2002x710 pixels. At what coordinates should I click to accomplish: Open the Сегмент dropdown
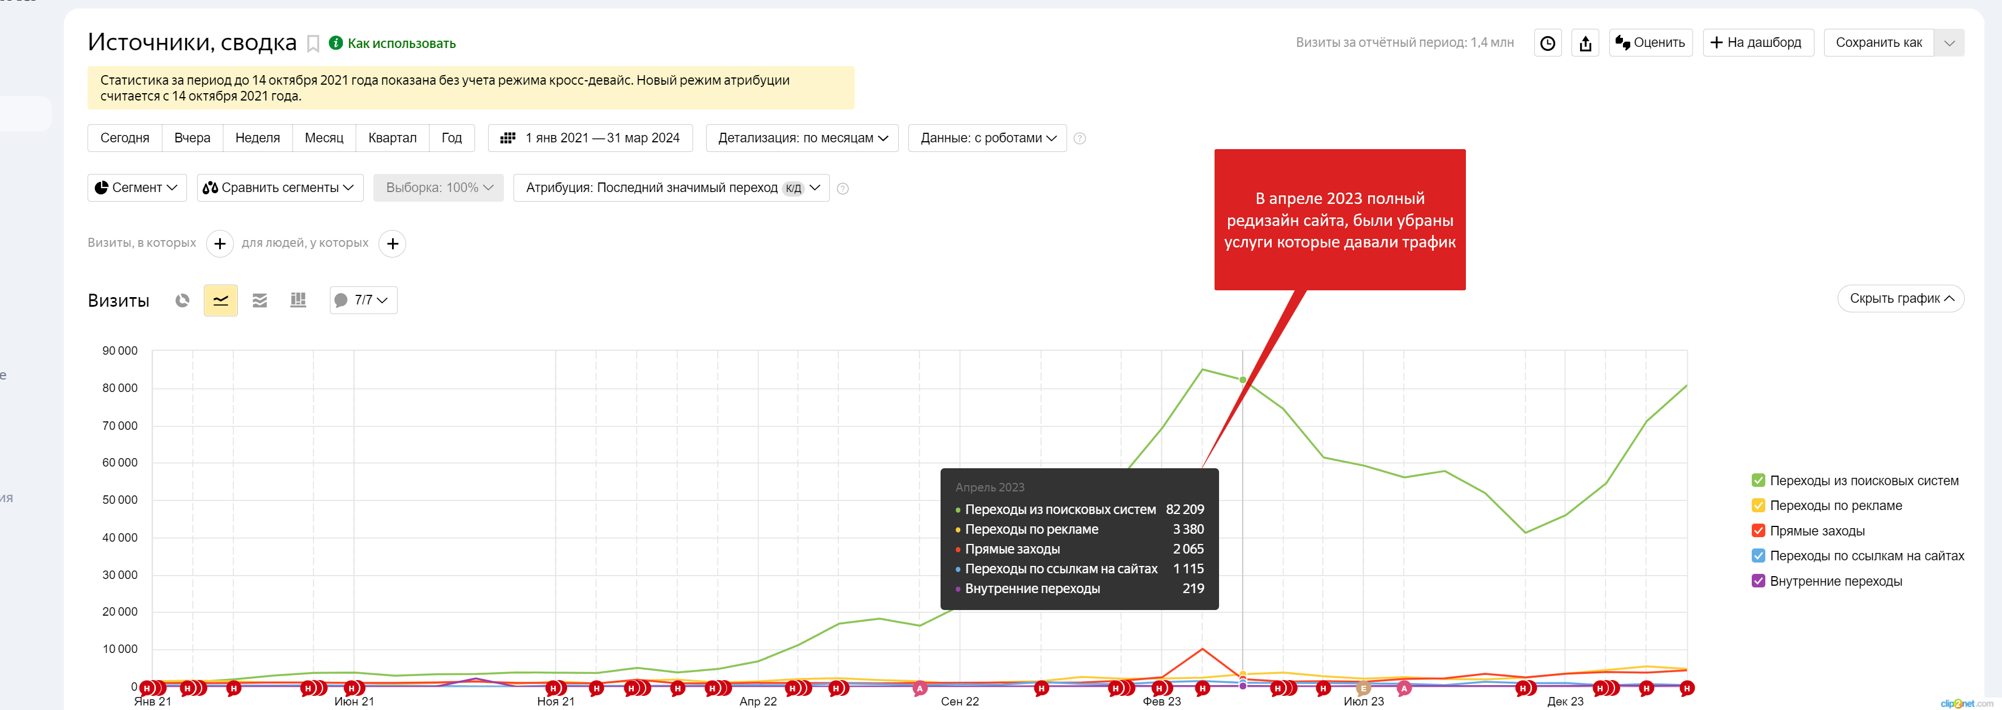137,187
